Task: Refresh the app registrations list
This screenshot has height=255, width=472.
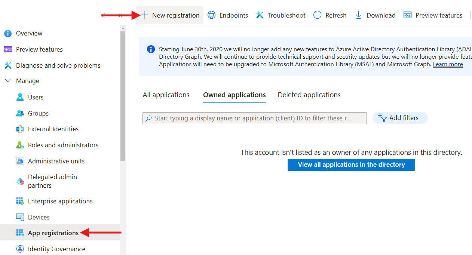Action: 330,15
